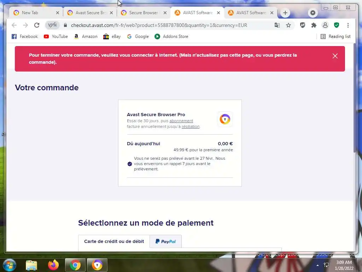
Task: Open the Reading list
Action: (336, 36)
